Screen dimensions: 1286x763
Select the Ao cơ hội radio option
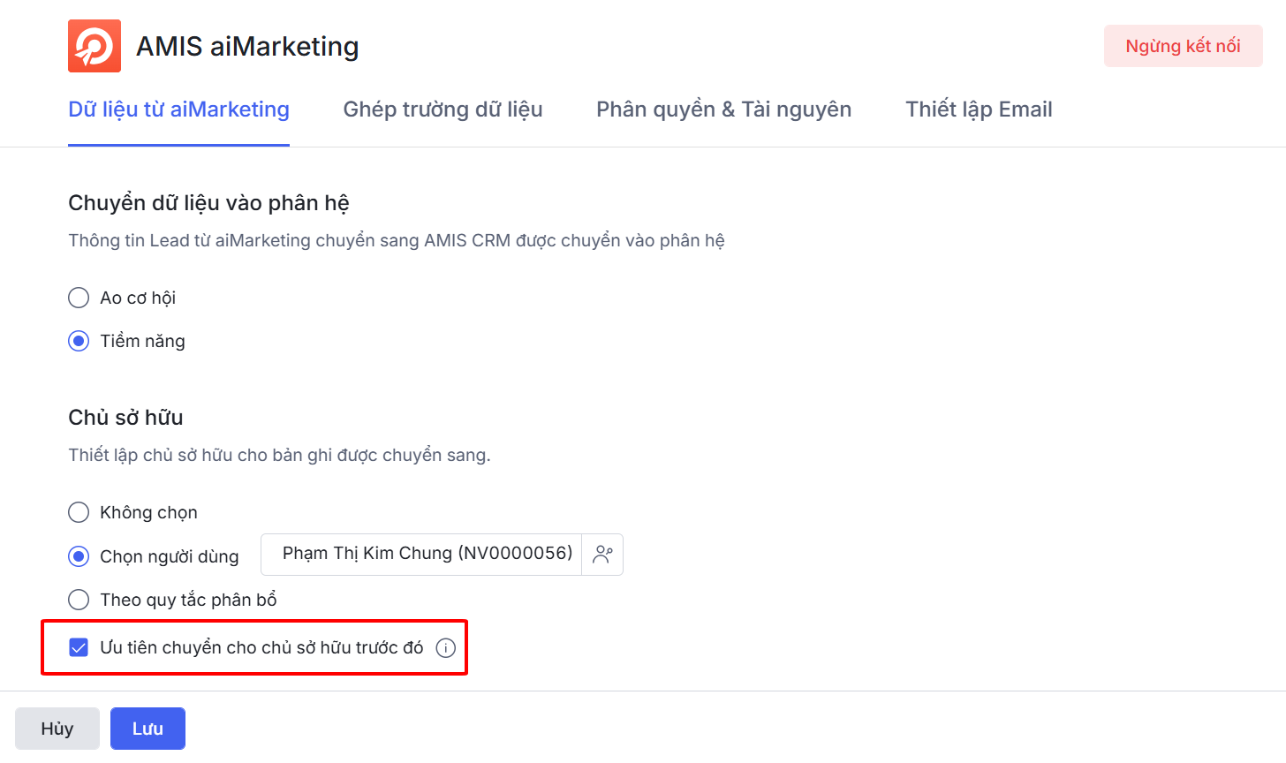click(79, 298)
